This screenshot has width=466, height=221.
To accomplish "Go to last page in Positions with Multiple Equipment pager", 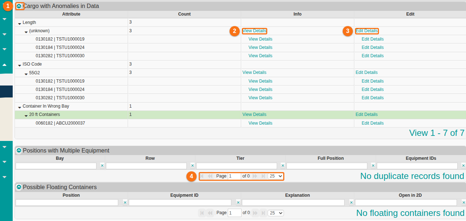I will coord(263,176).
